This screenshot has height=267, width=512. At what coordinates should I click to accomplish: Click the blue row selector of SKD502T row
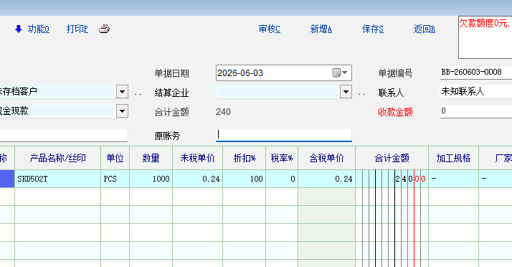[x=7, y=179]
